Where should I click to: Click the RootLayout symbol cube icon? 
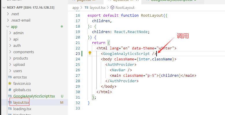pos(112,7)
